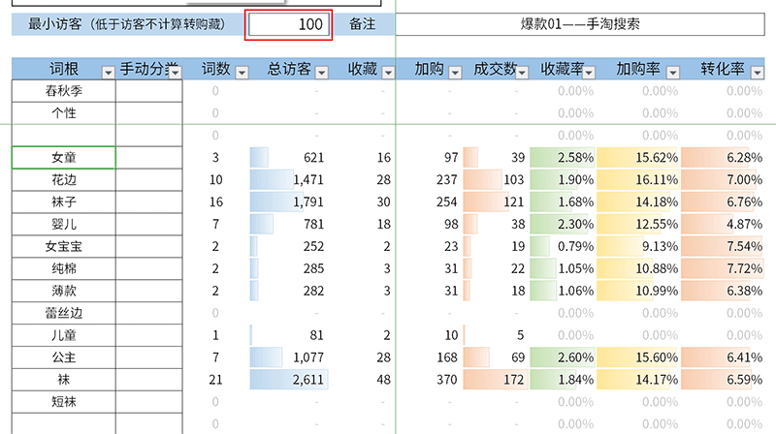
Task: Click the 春秋季 cell in 词根 column
Action: pyautogui.click(x=64, y=91)
